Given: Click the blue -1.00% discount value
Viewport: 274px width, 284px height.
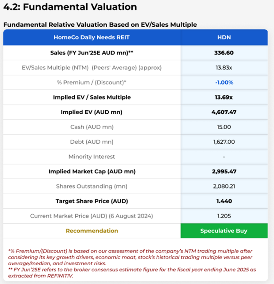Looking at the screenshot, I should point(224,82).
